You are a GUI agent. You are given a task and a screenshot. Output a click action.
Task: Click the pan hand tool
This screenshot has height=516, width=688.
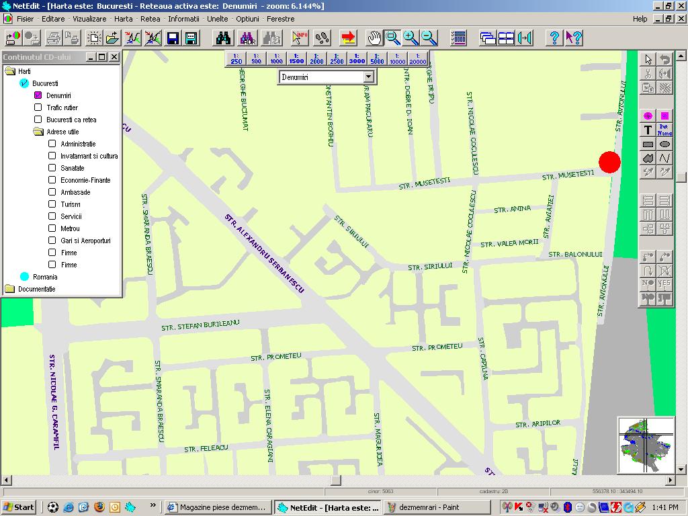(x=374, y=38)
